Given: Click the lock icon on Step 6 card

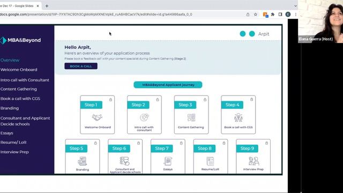Looking at the screenshot, I should point(138,143).
